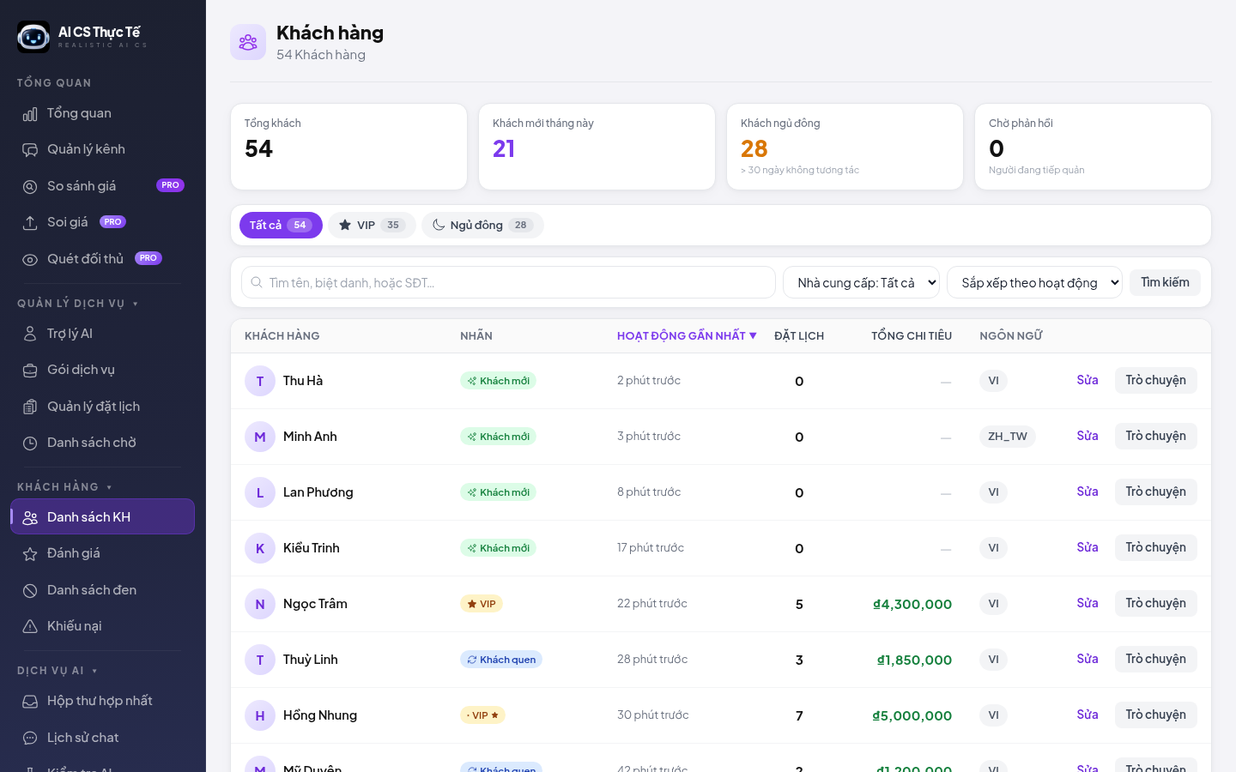Click the Đánh giá star icon
Viewport: 1236px width, 772px height.
tap(30, 554)
